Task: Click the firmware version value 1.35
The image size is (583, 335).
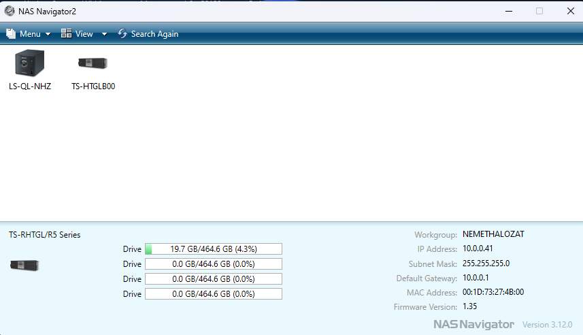Action: pyautogui.click(x=469, y=306)
